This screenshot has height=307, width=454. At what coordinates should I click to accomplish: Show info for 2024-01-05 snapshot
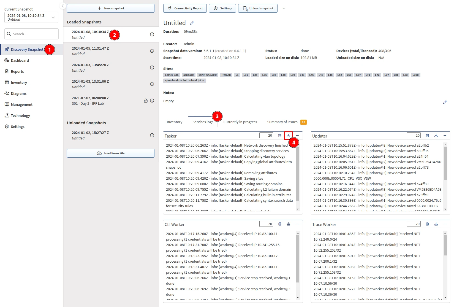[x=152, y=51]
